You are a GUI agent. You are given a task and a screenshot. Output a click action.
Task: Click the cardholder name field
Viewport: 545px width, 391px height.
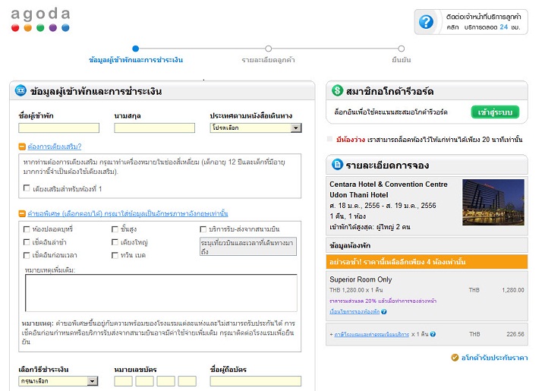pyautogui.click(x=256, y=381)
